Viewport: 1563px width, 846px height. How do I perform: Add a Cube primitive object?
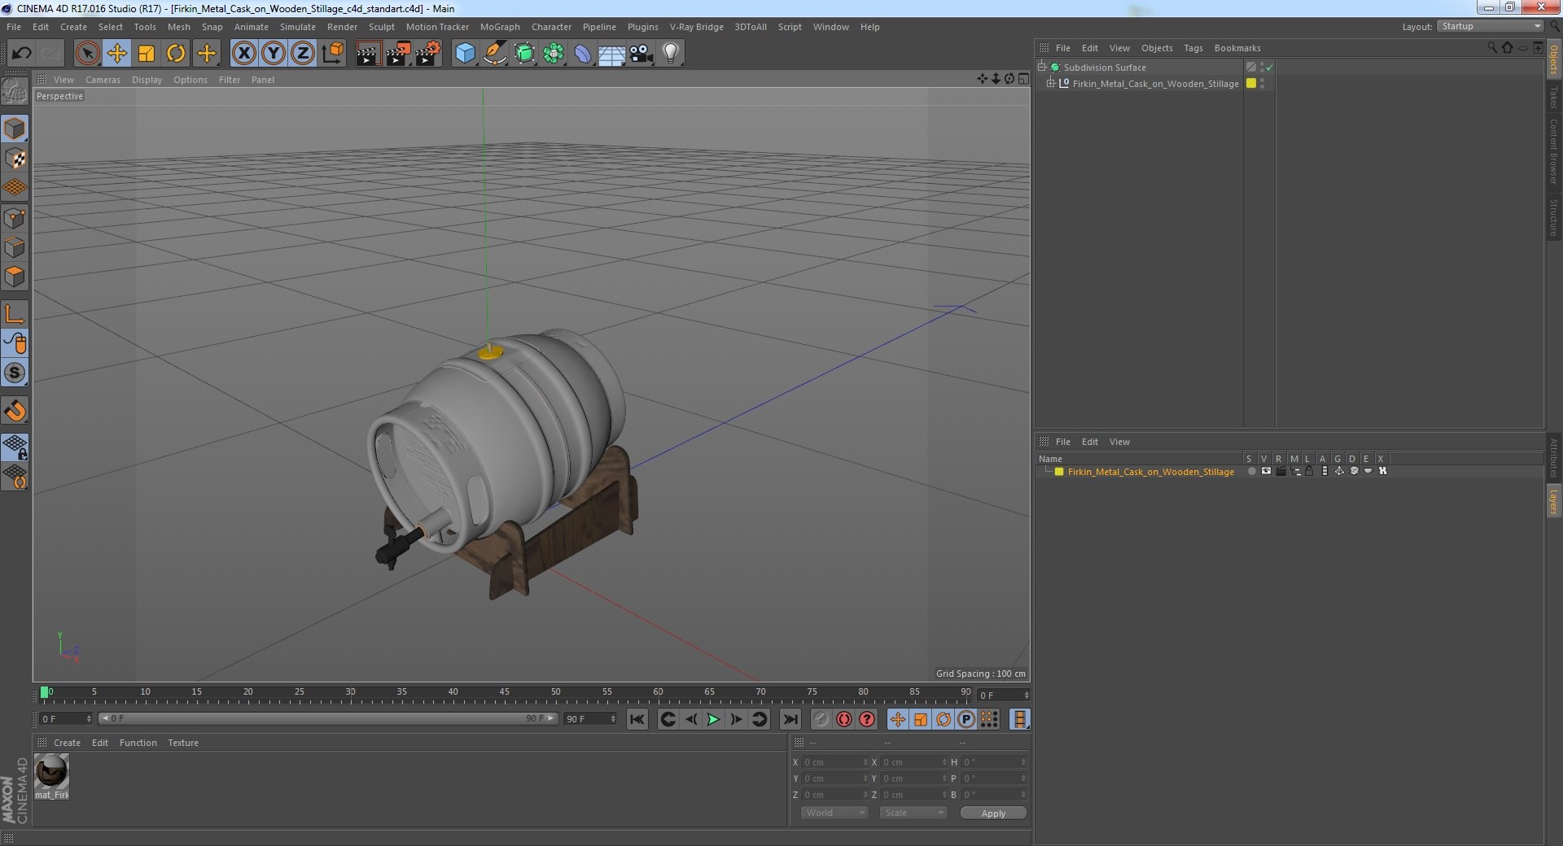[x=465, y=54]
